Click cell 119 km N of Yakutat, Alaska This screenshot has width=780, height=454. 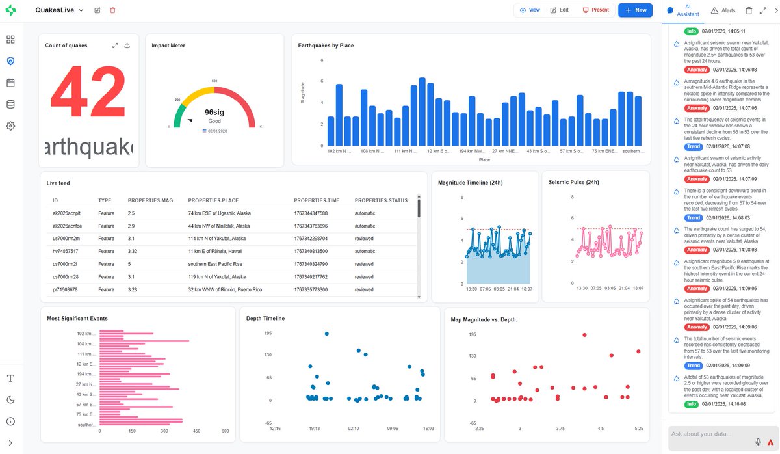218,277
